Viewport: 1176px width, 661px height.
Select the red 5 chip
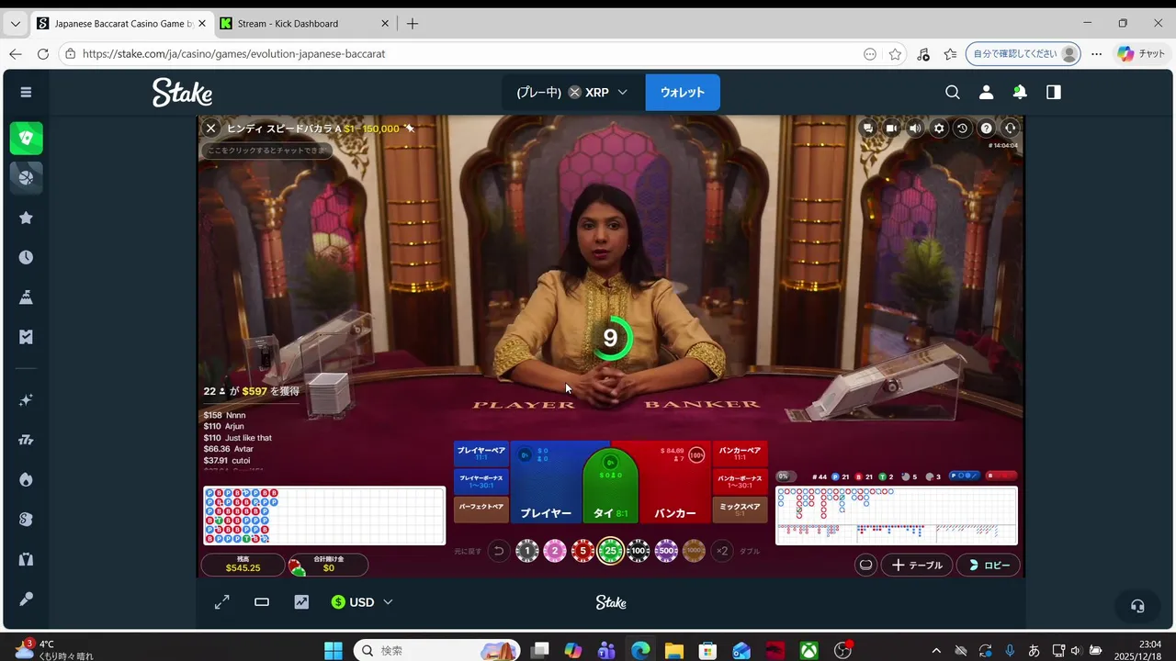point(582,551)
